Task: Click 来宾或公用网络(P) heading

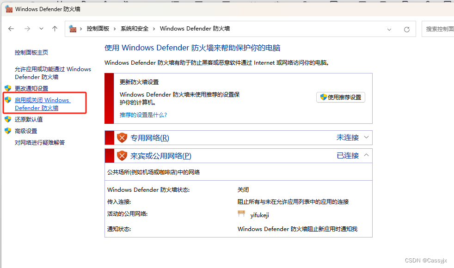Action: (x=161, y=156)
